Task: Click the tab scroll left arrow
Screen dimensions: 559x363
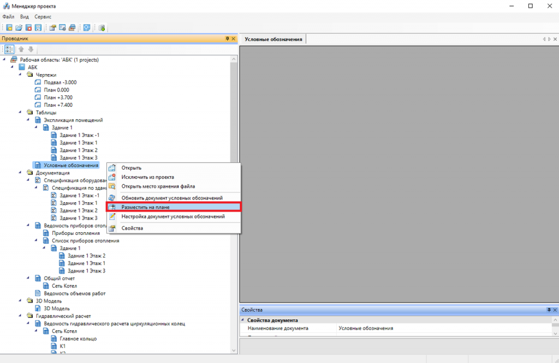Action: (x=544, y=39)
